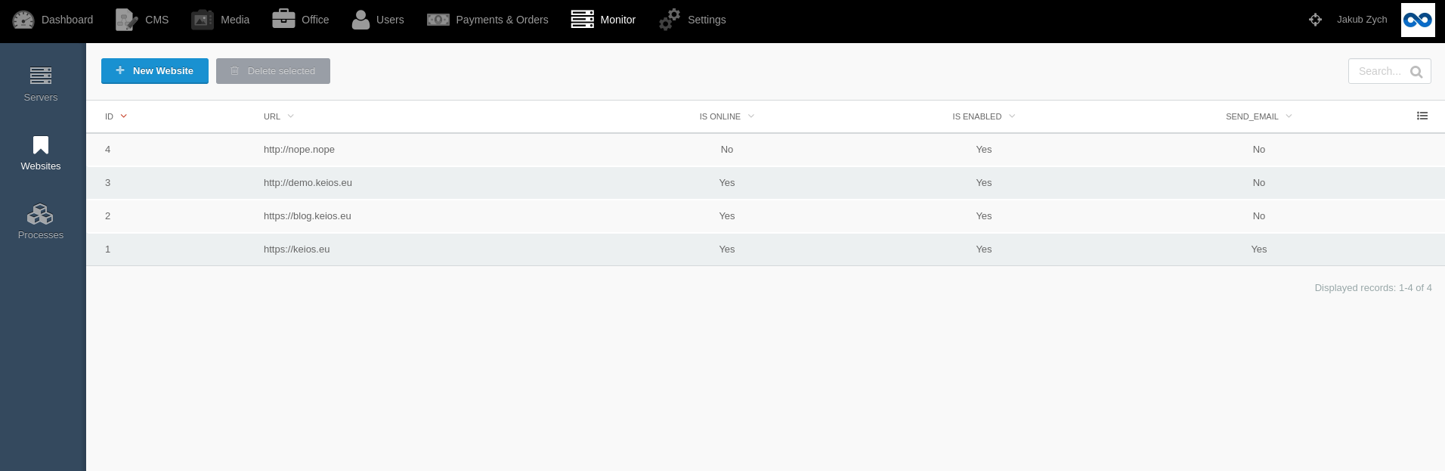Click the SEND_EMAIL column header label

[x=1252, y=116]
